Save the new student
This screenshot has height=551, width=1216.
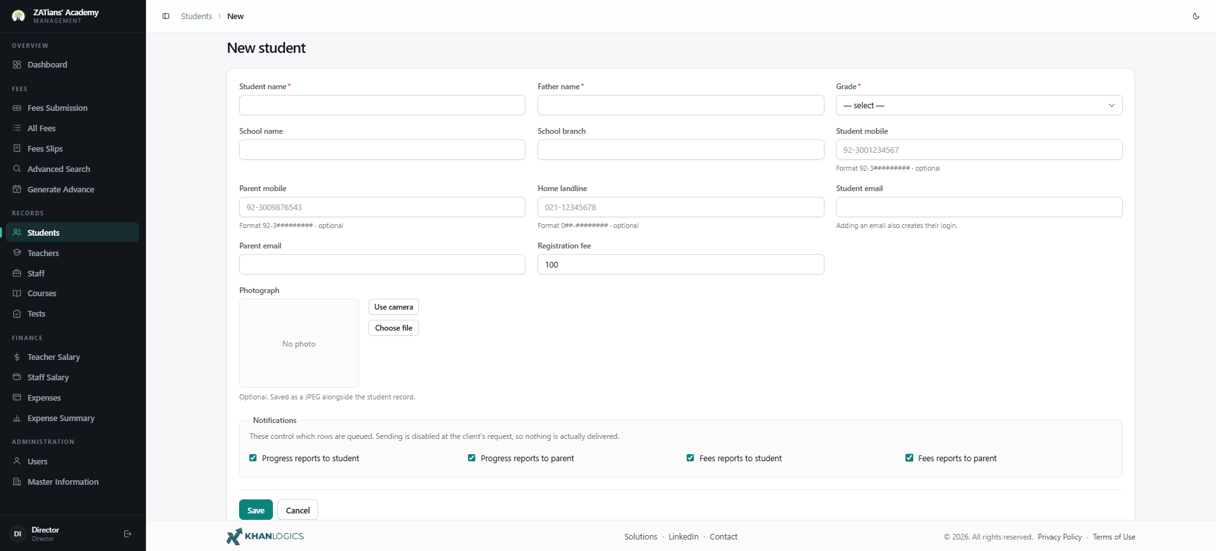pos(256,510)
